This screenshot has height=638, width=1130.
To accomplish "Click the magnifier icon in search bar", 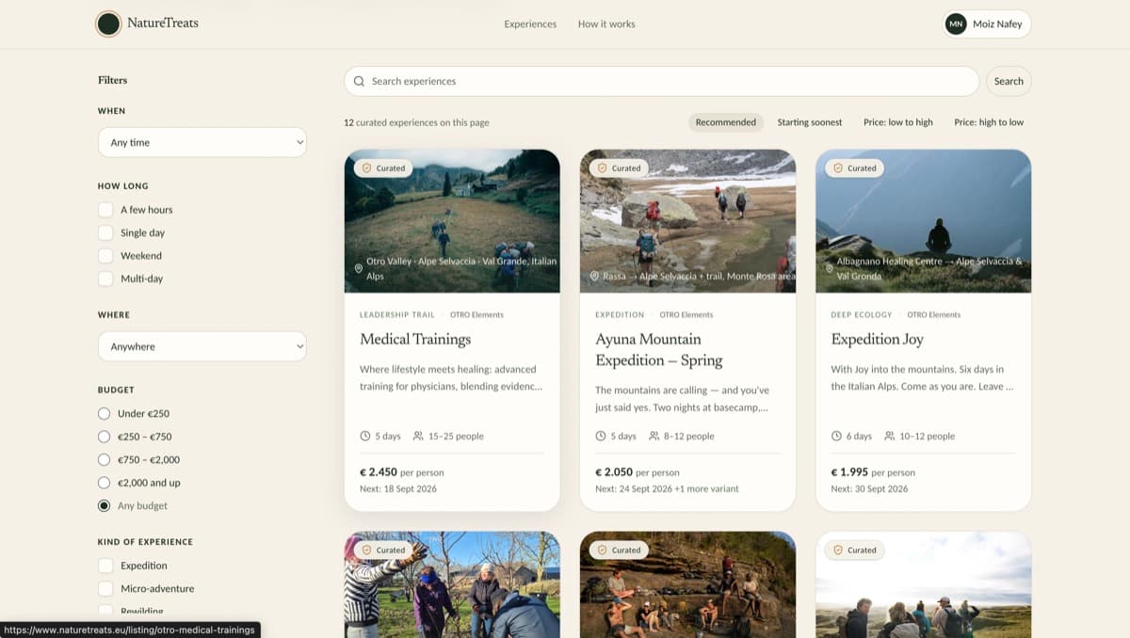I will pos(359,81).
